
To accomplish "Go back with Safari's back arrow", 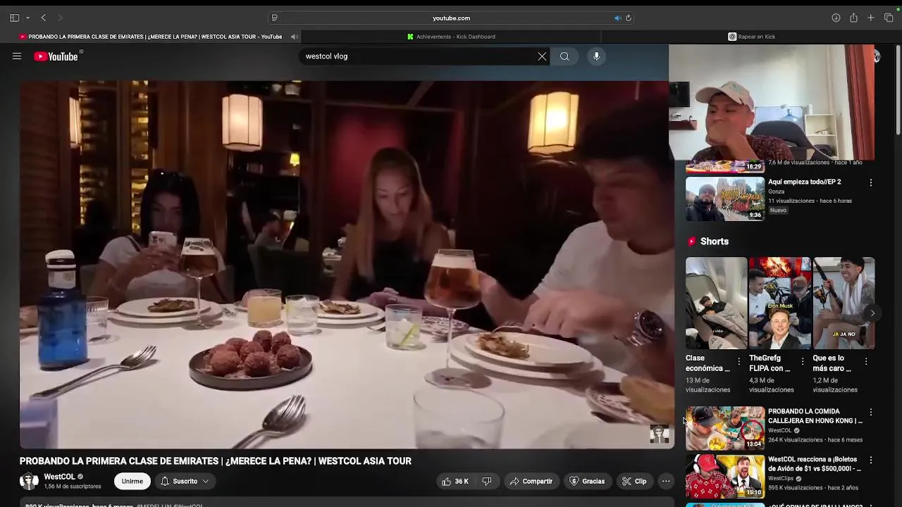I will click(43, 18).
